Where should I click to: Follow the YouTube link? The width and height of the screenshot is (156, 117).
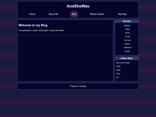(127, 40)
